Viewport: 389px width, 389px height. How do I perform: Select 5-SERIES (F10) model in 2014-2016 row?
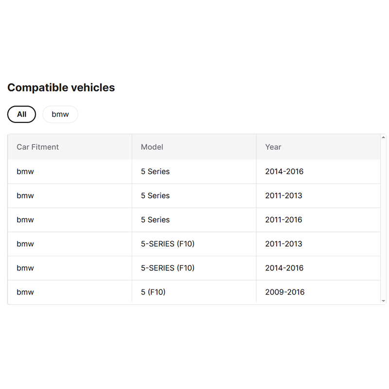(x=167, y=268)
